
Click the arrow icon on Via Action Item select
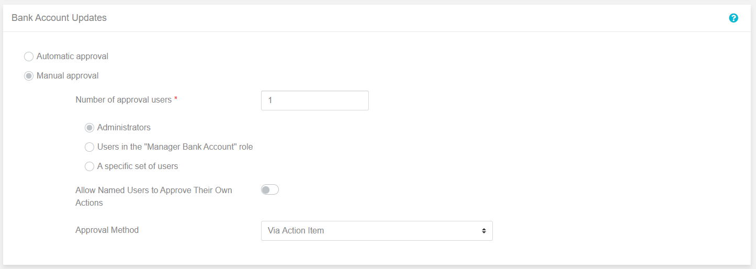[484, 231]
